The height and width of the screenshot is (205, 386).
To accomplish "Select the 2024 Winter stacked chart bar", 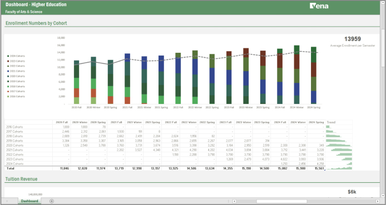I will click(x=296, y=74).
